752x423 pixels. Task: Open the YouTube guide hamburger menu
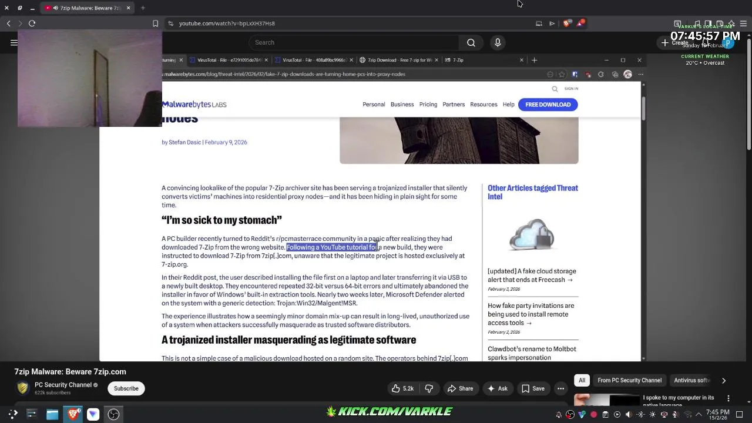pos(14,42)
